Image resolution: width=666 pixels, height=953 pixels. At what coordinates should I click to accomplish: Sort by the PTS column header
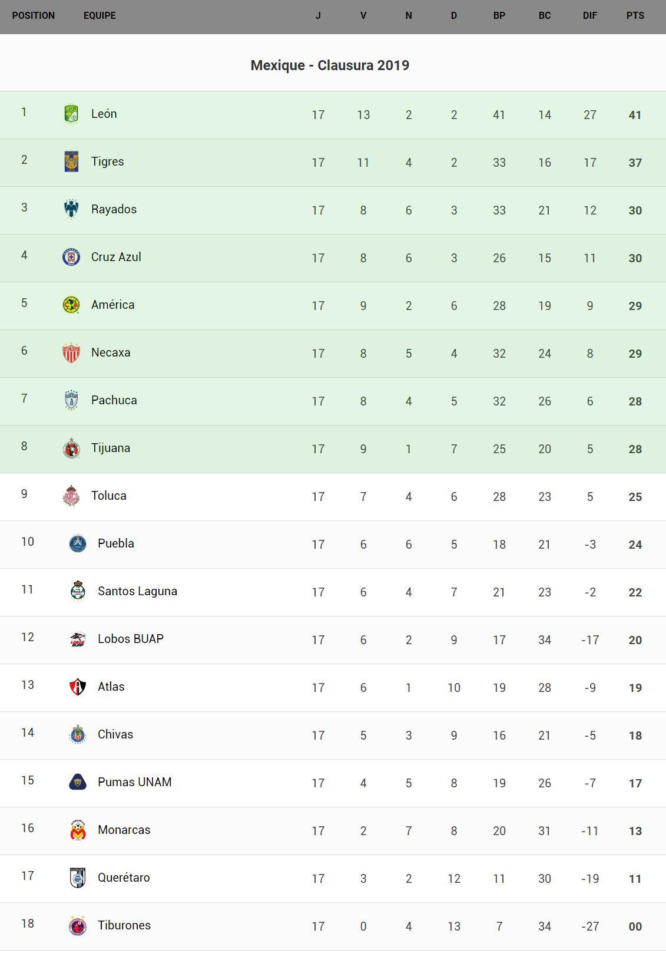(635, 16)
